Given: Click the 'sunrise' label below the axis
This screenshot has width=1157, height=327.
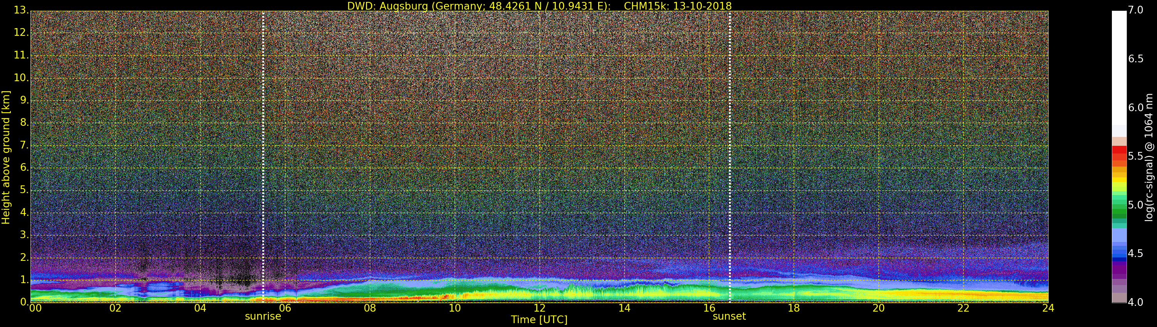Looking at the screenshot, I should point(263,316).
